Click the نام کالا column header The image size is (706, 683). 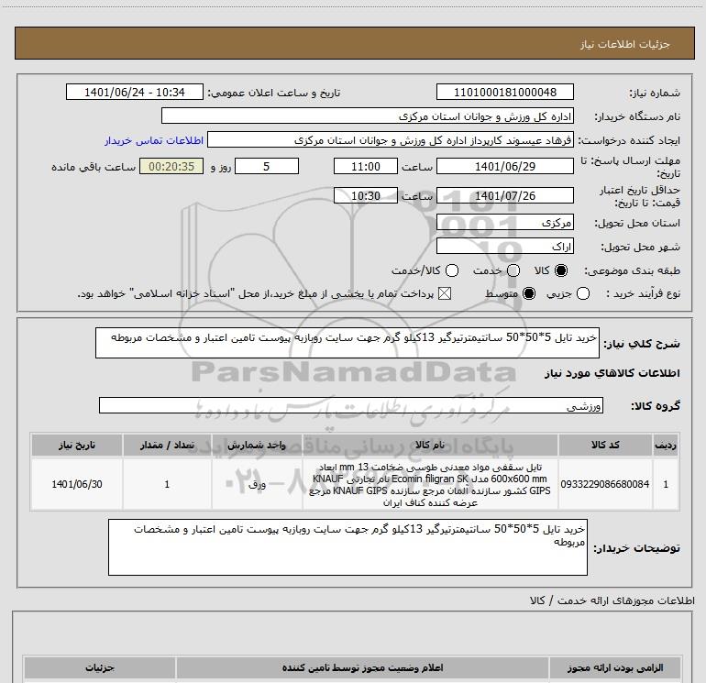pos(430,445)
